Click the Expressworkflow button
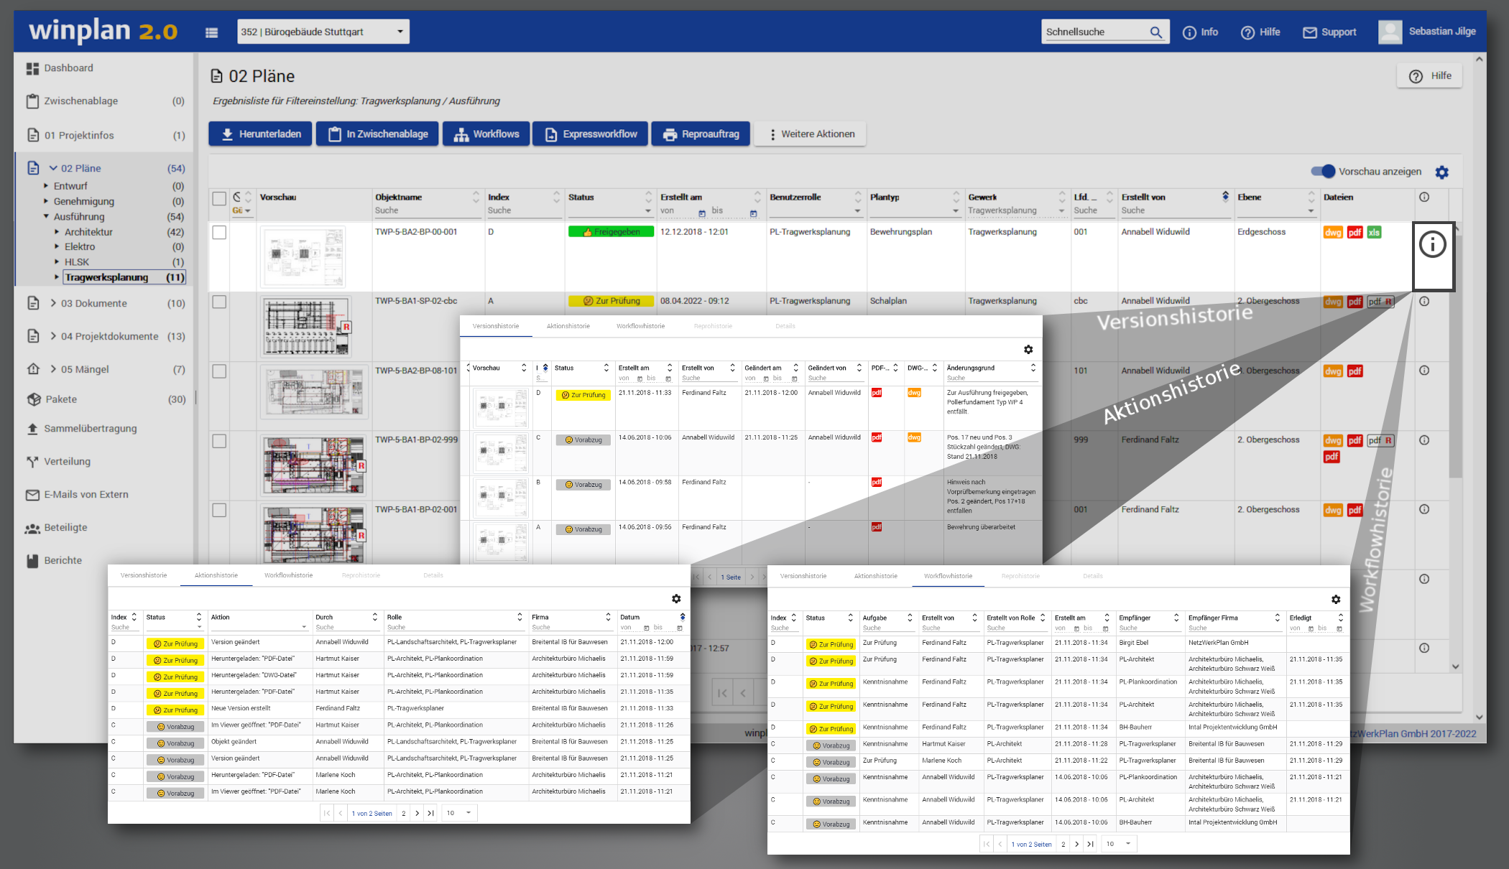 point(590,134)
